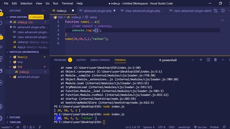Restore down the window
Screen dimensions: 230x129
click(220, 3)
